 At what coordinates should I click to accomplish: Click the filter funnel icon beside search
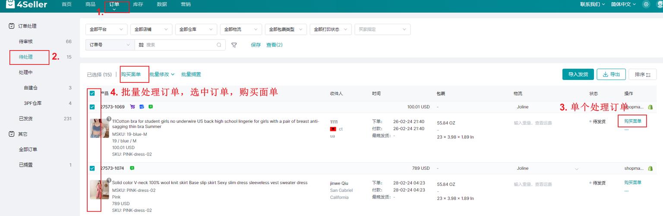click(x=234, y=45)
